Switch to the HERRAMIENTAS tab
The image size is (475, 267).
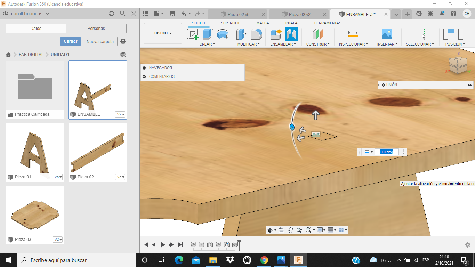click(x=328, y=23)
